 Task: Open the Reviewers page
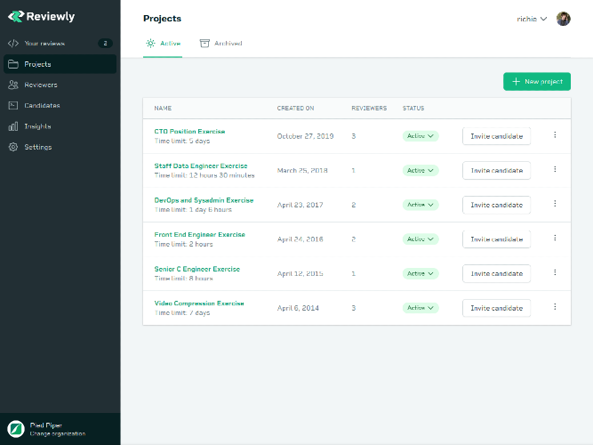coord(60,85)
